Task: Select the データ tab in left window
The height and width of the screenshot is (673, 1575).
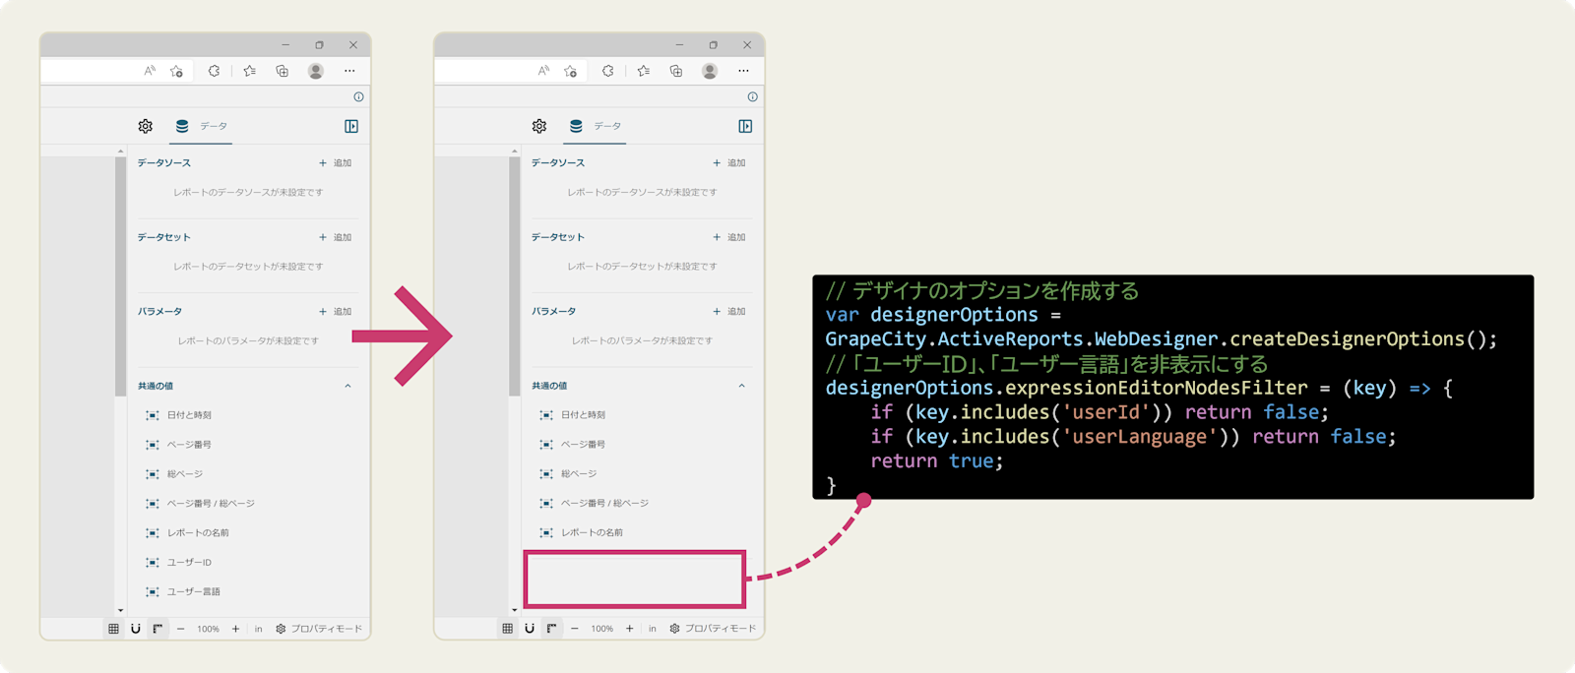Action: pos(202,126)
